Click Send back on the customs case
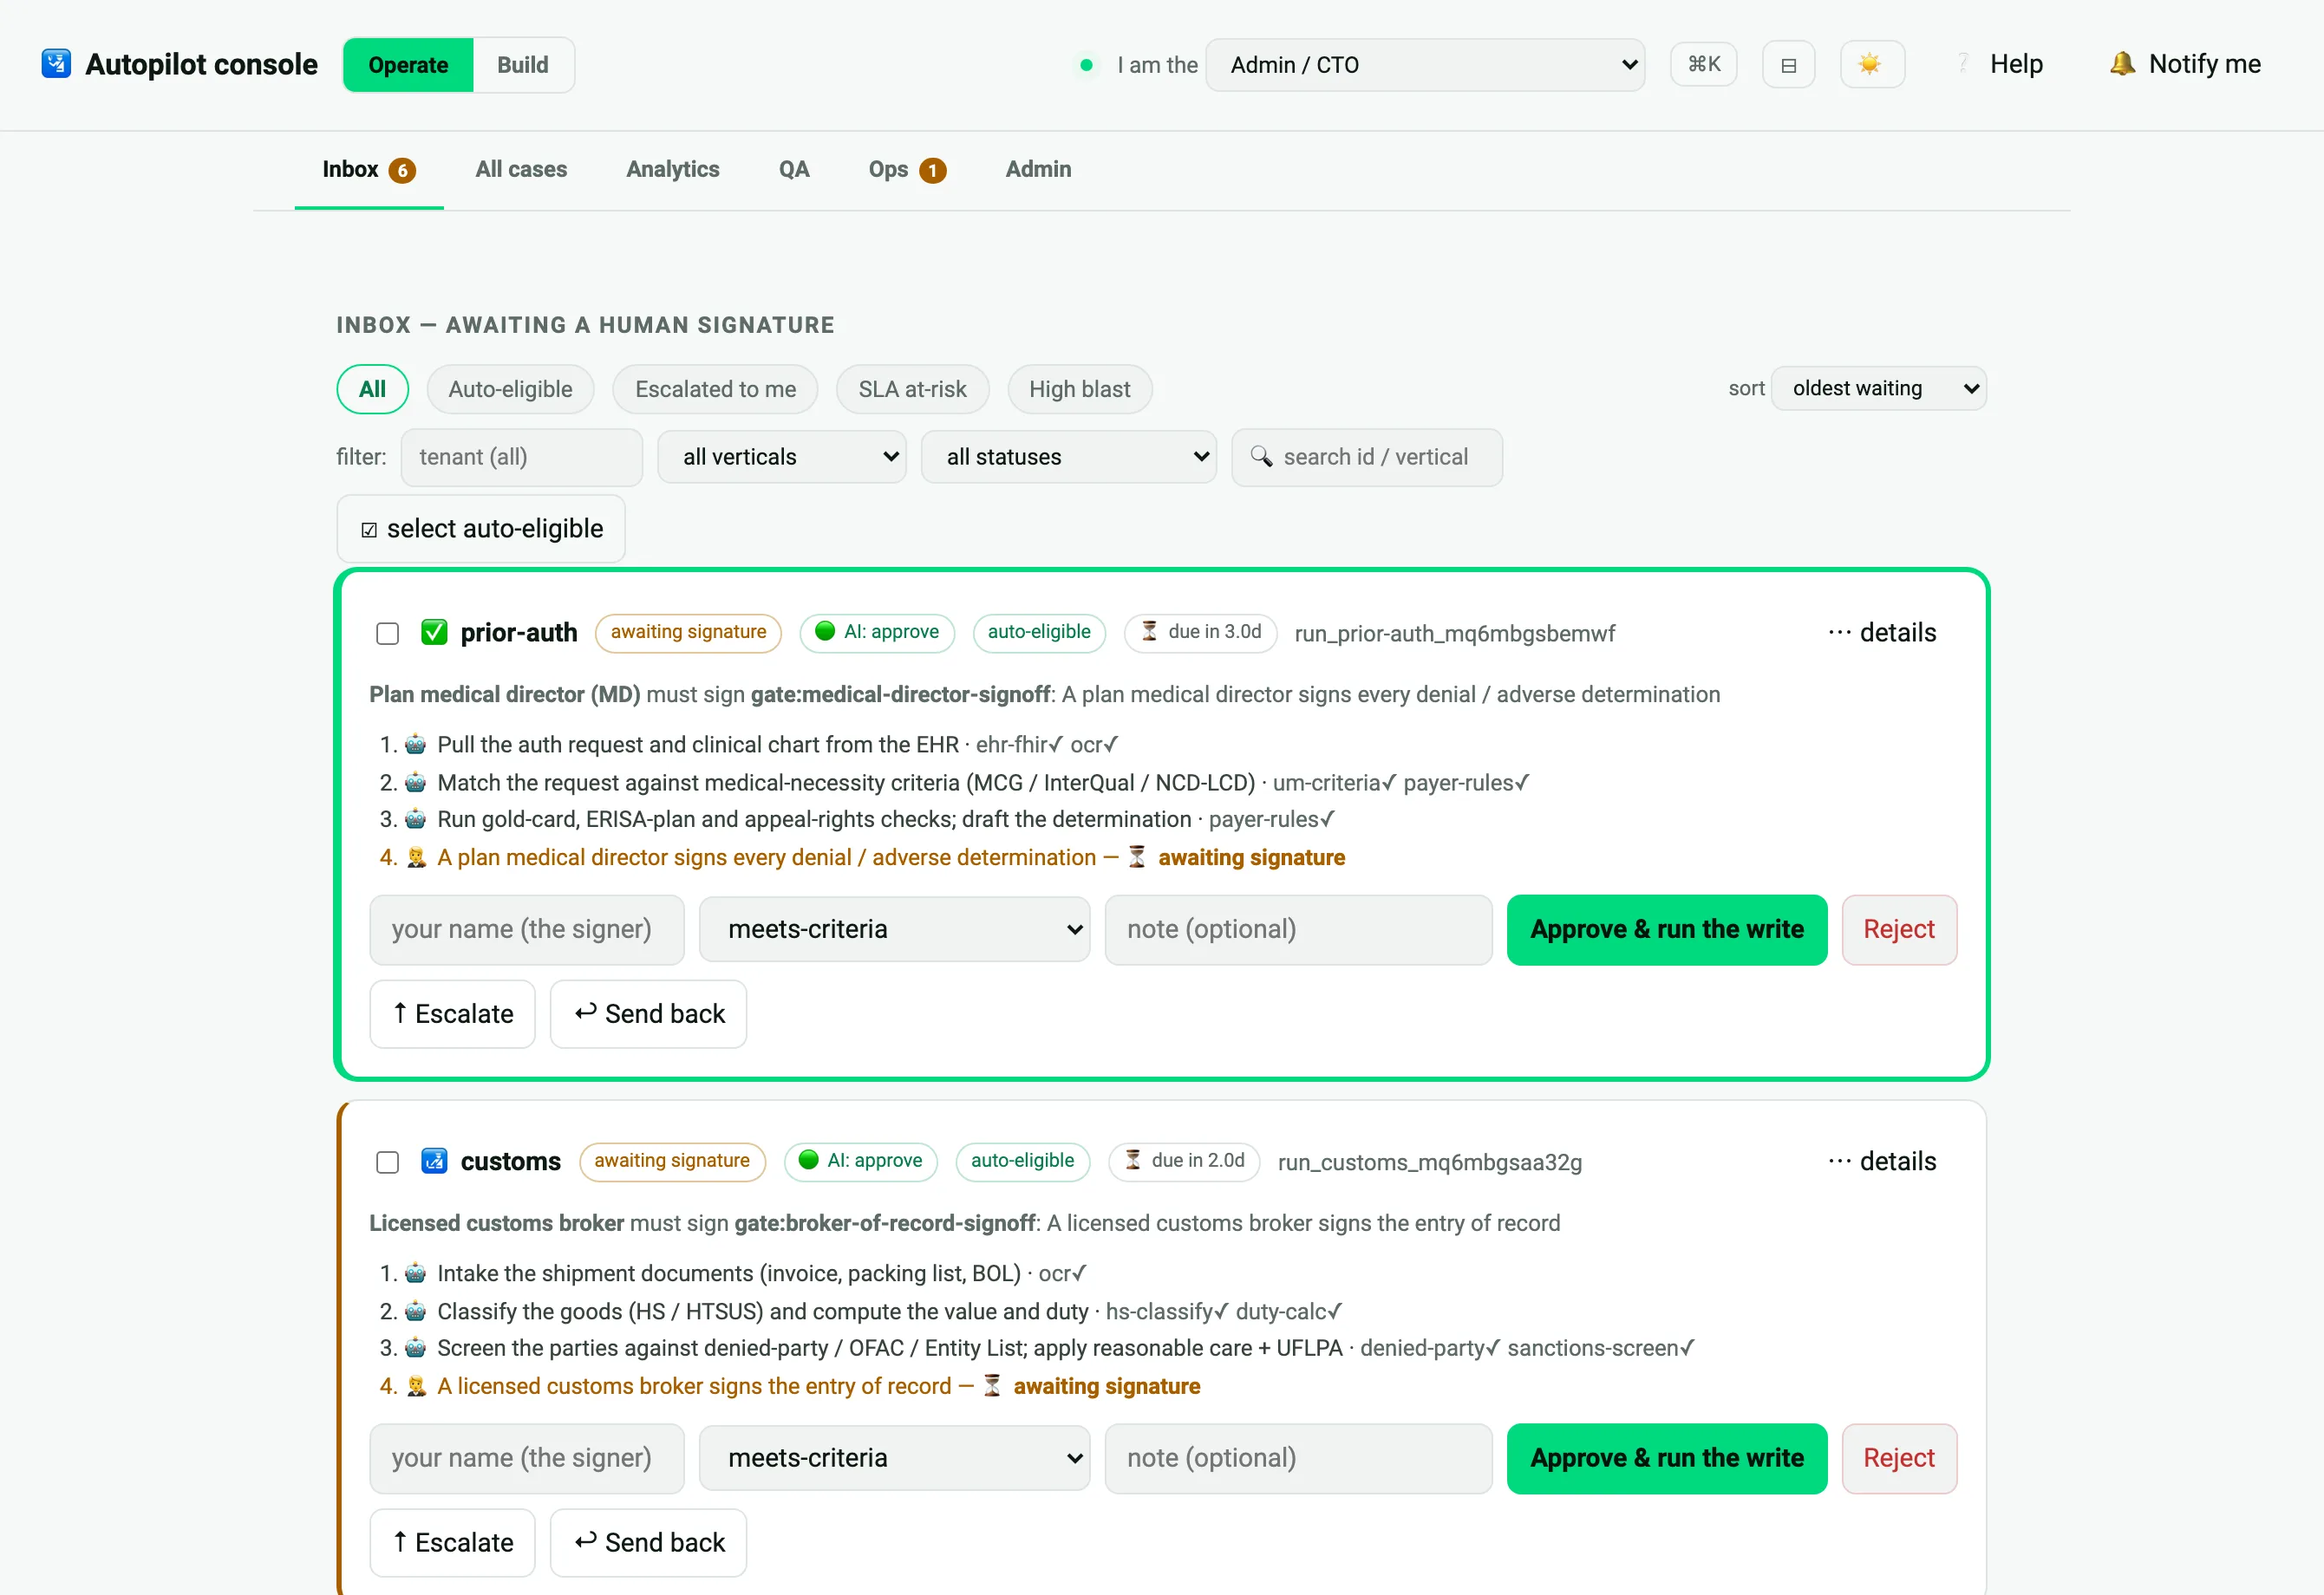The width and height of the screenshot is (2324, 1595). click(648, 1542)
